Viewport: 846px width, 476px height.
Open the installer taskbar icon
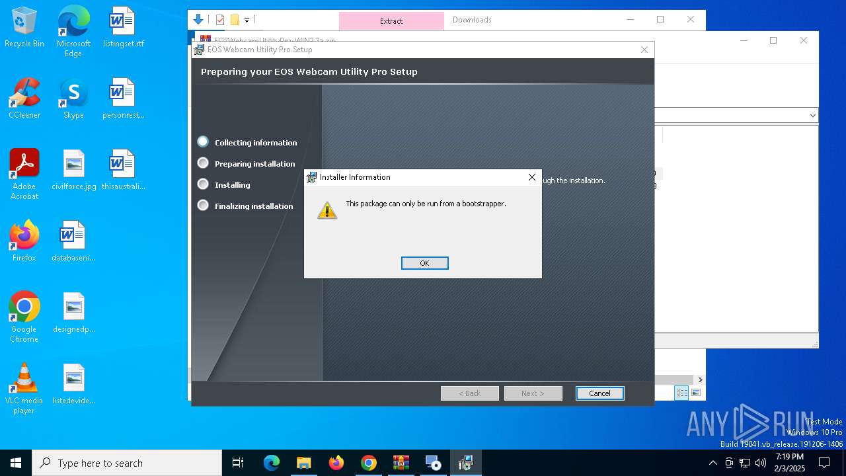coord(466,463)
